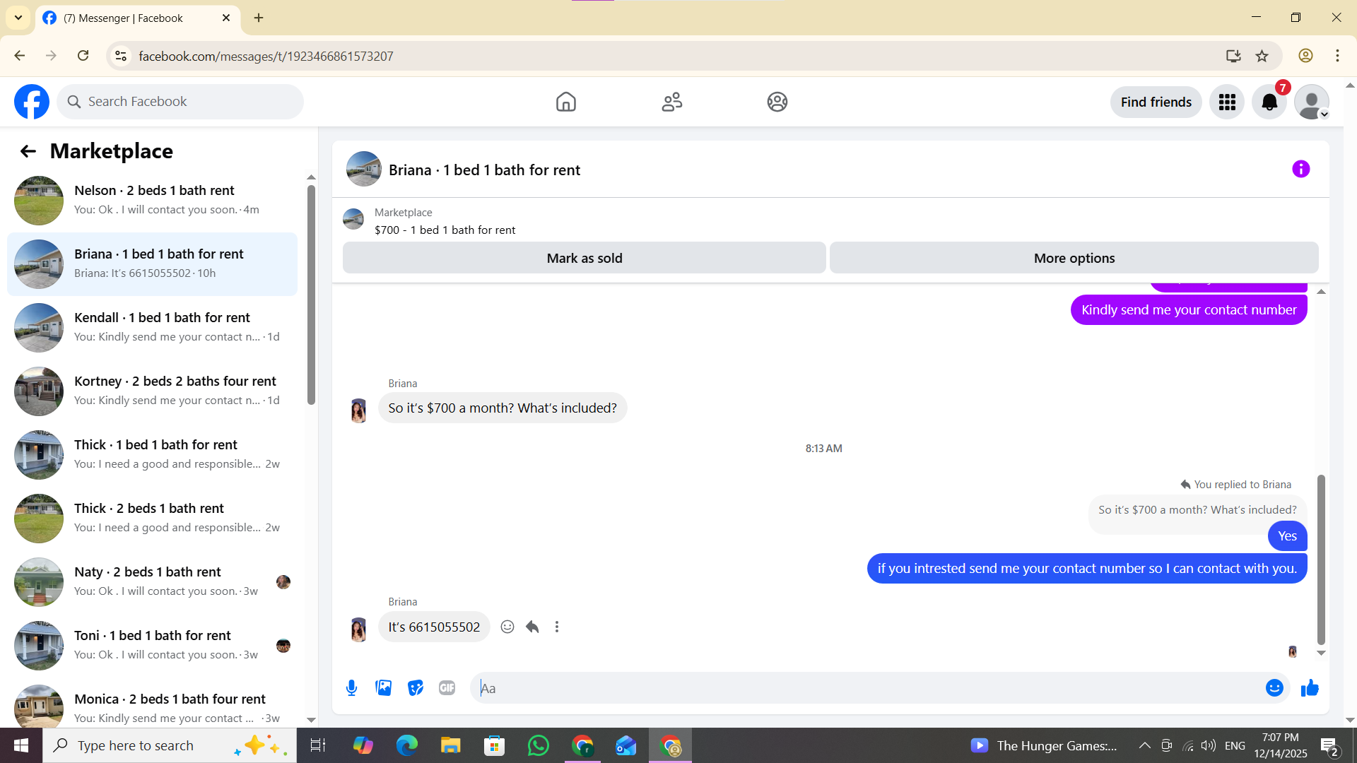Click the voice clip microphone icon
The width and height of the screenshot is (1357, 763).
[x=351, y=688]
